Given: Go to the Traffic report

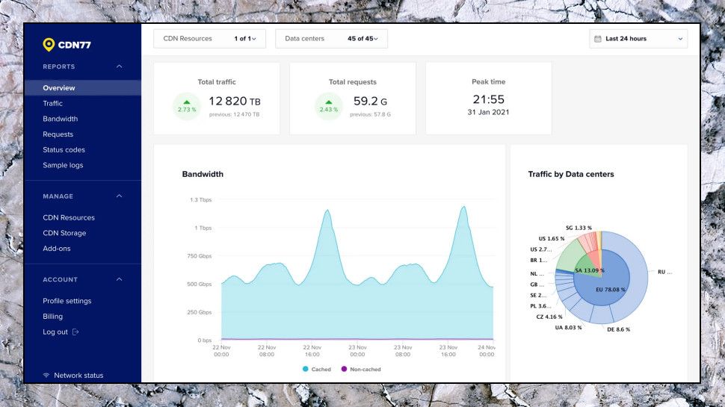Looking at the screenshot, I should click(53, 104).
